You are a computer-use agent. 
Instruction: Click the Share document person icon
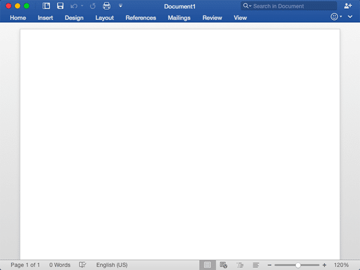pos(348,6)
